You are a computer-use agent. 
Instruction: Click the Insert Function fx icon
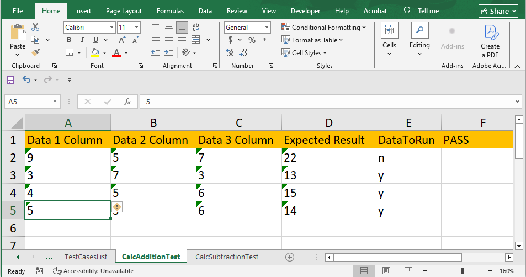pos(127,102)
